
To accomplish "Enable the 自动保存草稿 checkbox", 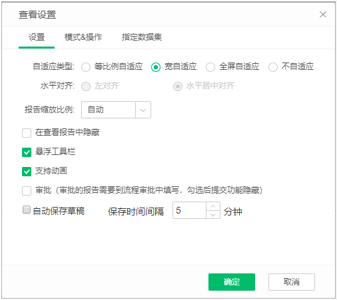I will tap(27, 210).
